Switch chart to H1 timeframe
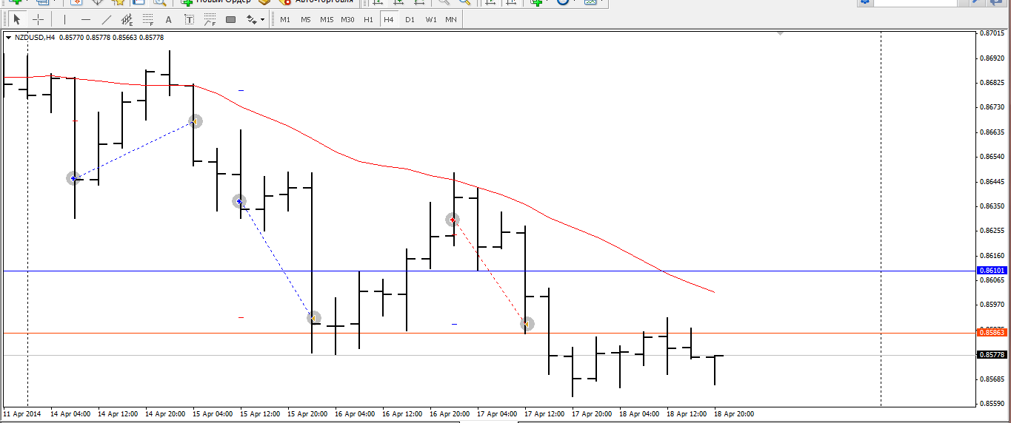This screenshot has width=1011, height=423. click(x=368, y=19)
